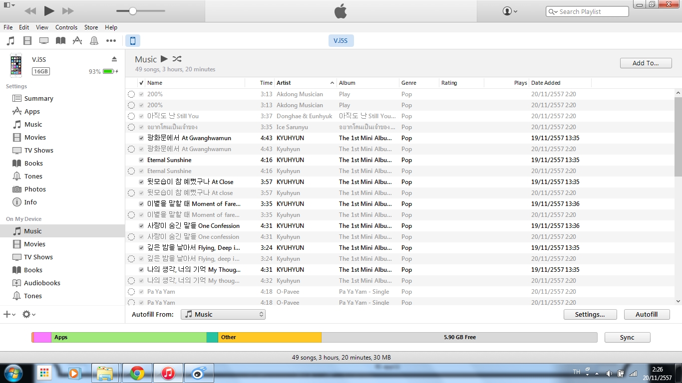Click the Apps segment of storage bar

point(129,338)
